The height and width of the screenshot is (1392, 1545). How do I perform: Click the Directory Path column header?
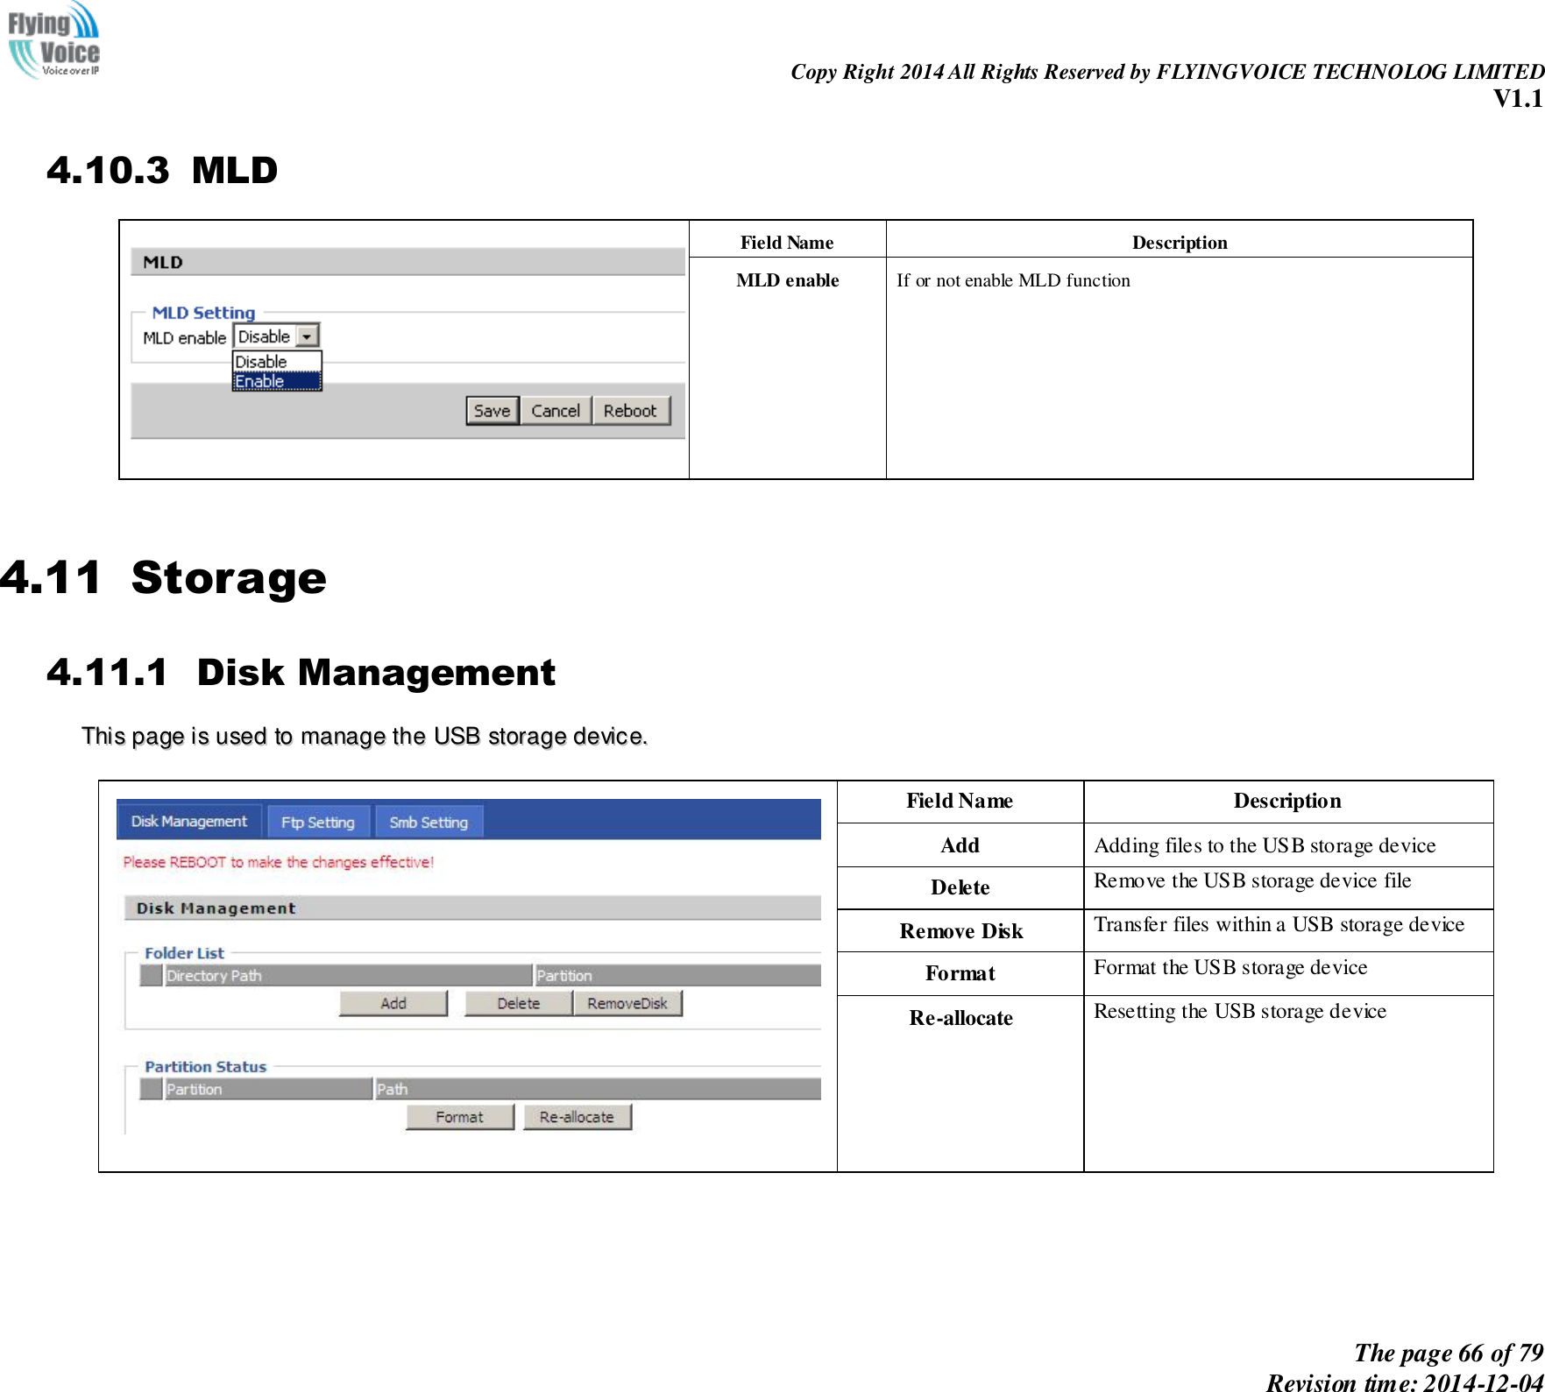(x=349, y=976)
